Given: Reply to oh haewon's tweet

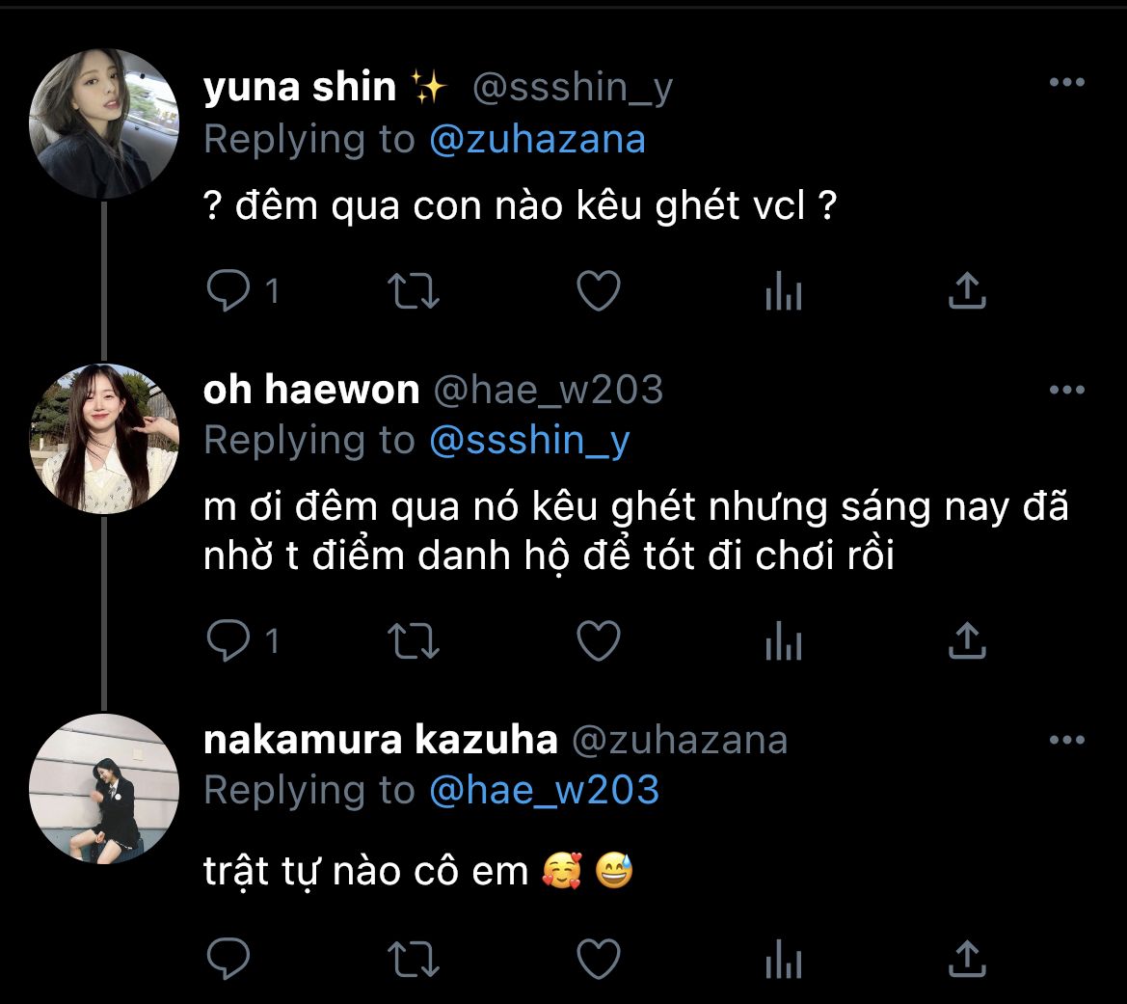Looking at the screenshot, I should click(x=229, y=641).
